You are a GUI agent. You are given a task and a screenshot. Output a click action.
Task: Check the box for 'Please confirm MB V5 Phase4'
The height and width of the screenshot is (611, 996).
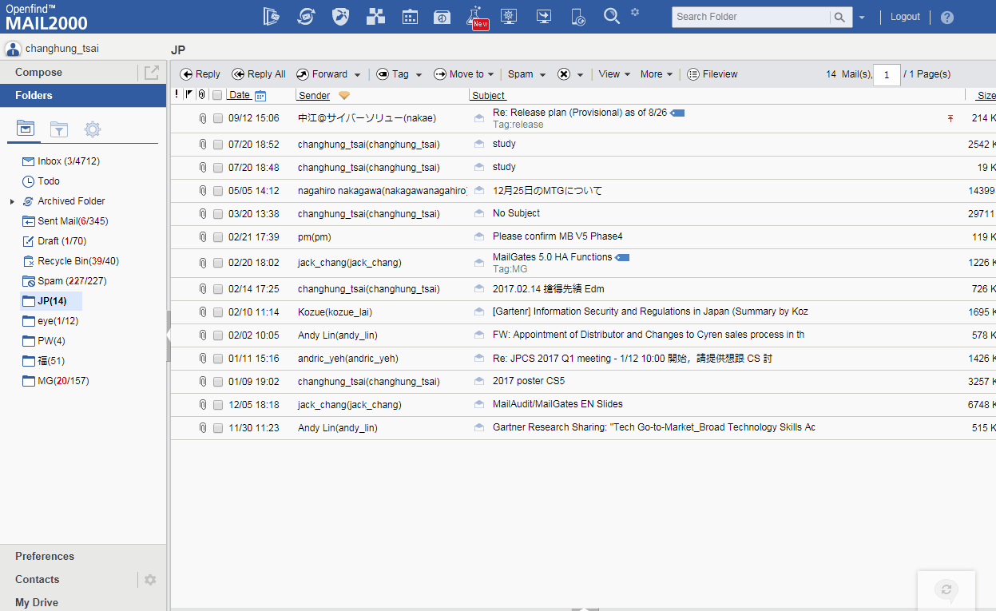(218, 237)
